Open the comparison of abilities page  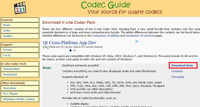[x=106, y=36]
